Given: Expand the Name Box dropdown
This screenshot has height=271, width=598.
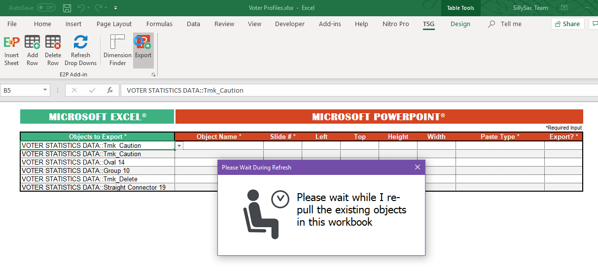Looking at the screenshot, I should tap(45, 90).
